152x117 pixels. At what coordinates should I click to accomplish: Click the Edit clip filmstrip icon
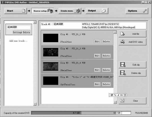click(123, 65)
